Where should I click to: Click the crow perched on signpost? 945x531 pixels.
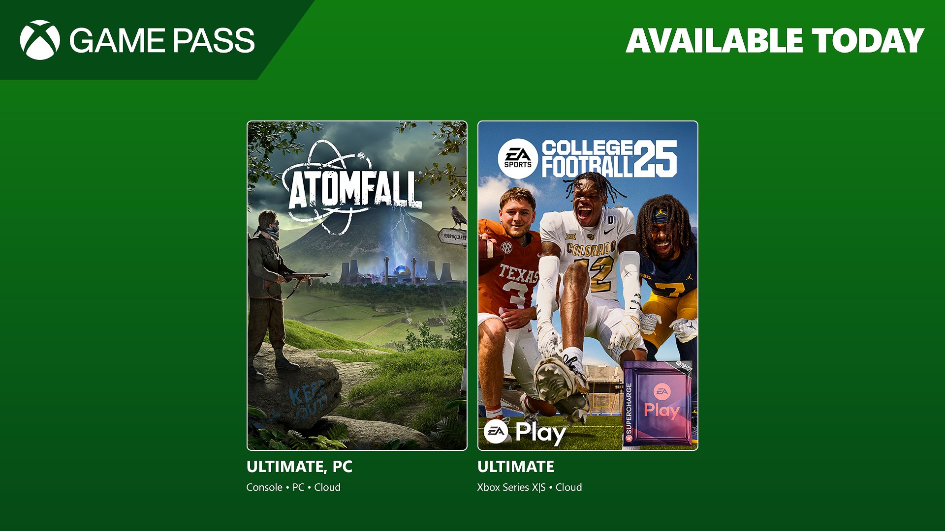click(x=458, y=217)
